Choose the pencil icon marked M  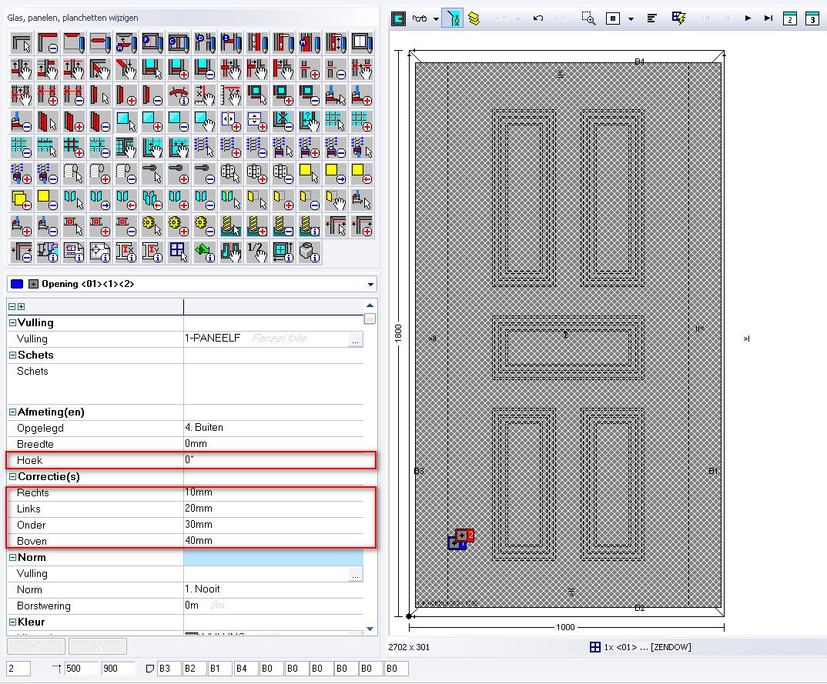(310, 42)
